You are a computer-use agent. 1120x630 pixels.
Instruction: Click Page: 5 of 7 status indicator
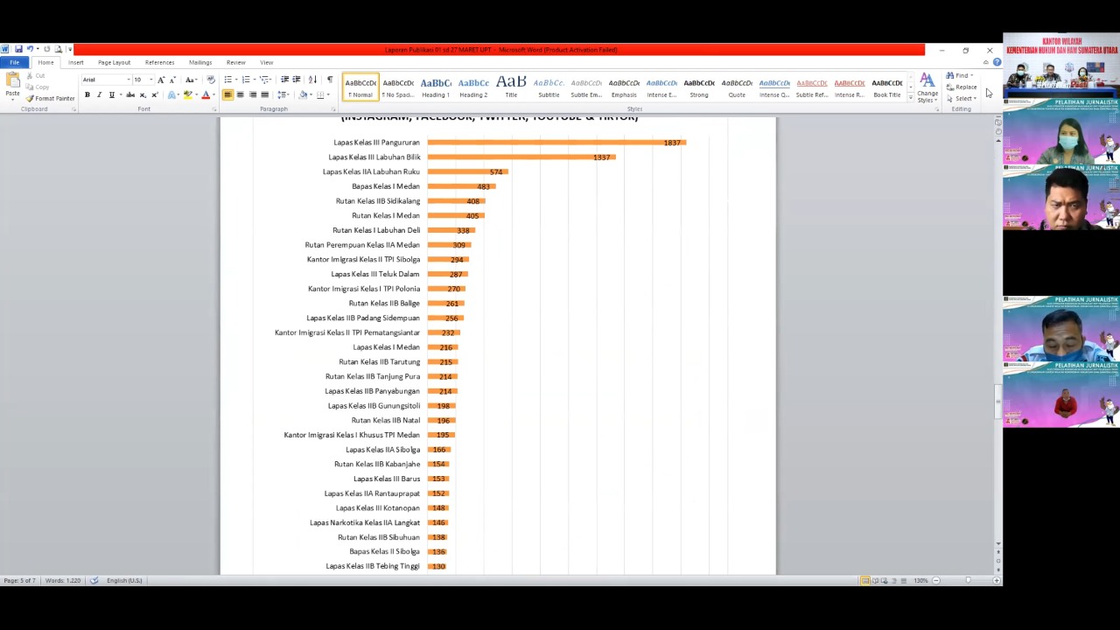[x=19, y=580]
